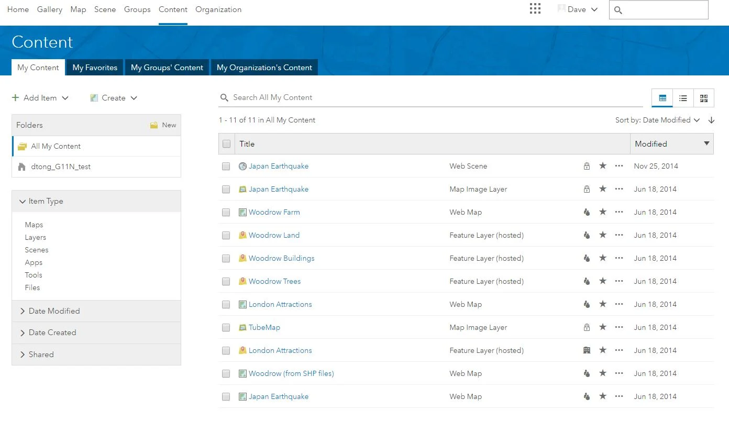Open the ellipsis options for Woodrow Farm
729x421 pixels.
[x=619, y=212]
